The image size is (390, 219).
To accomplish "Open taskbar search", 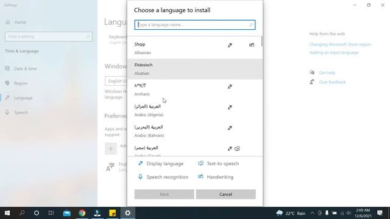I will 22,213.
